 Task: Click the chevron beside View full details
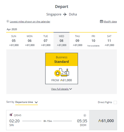tap(71, 89)
